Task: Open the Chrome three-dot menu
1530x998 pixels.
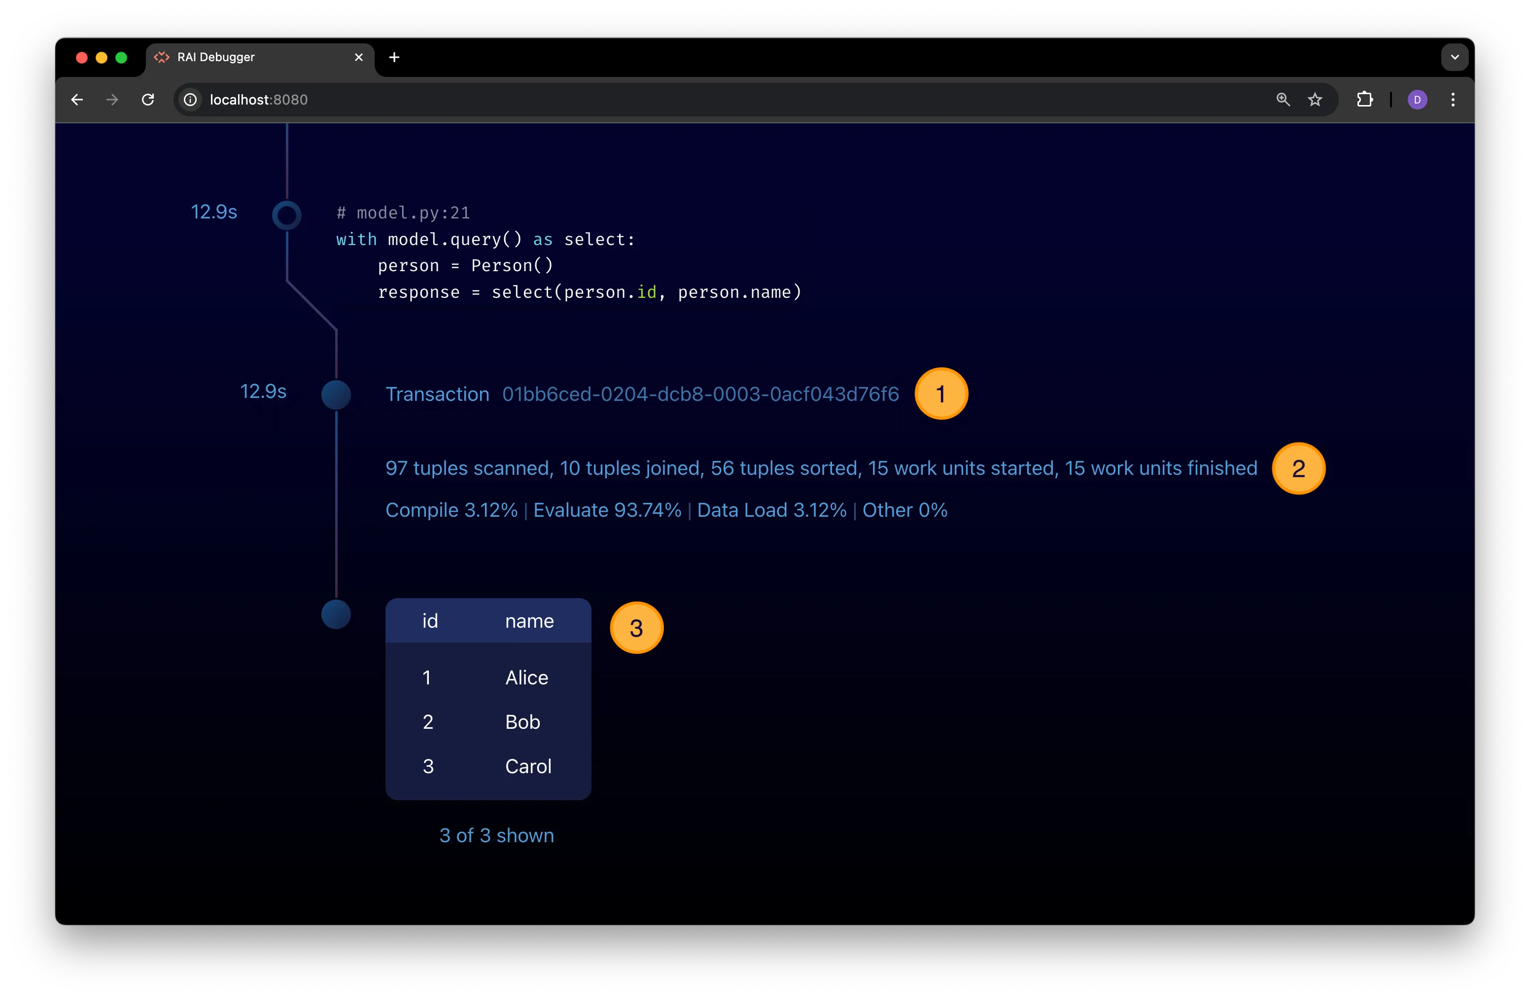Action: pos(1453,100)
